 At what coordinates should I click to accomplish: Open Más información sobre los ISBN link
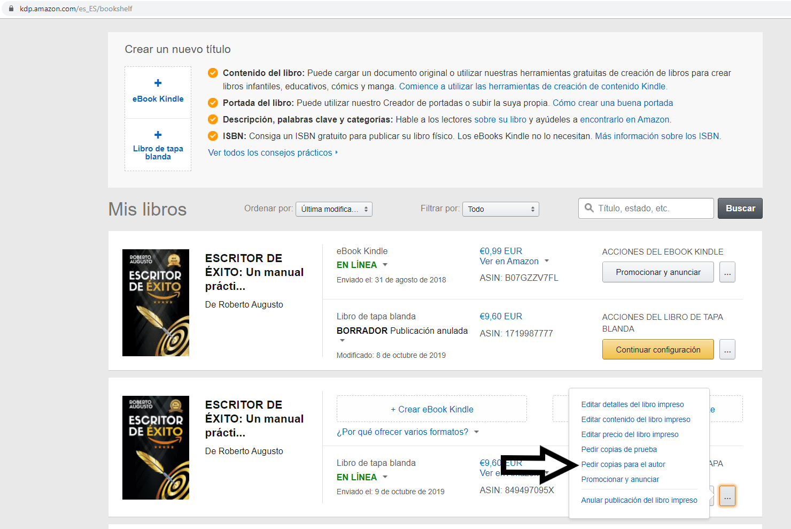[x=657, y=136]
